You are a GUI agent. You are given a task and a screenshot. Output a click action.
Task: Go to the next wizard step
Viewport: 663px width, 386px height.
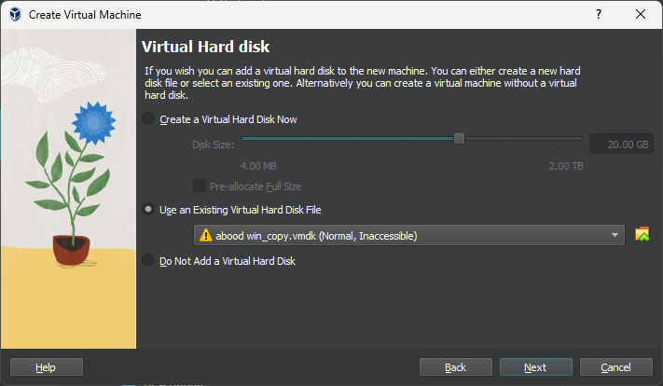[x=536, y=367]
